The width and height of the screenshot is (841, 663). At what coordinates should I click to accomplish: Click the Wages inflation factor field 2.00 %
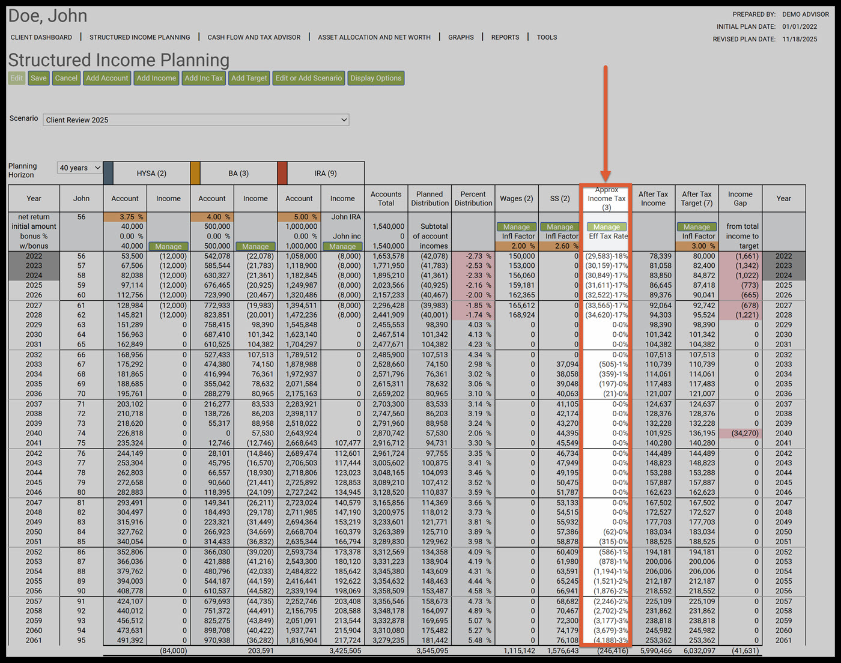517,246
